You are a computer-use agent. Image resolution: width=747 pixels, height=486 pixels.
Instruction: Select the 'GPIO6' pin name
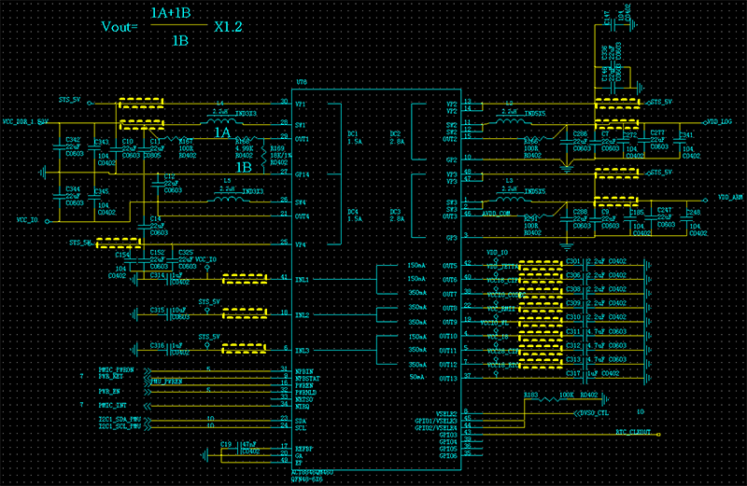tap(448, 456)
